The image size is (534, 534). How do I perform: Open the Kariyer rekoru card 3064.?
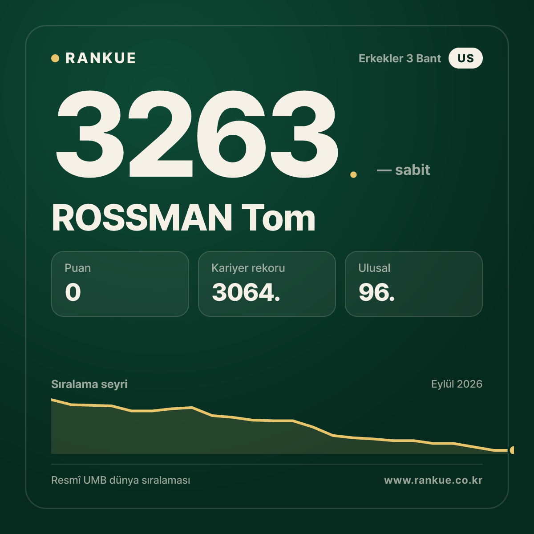(267, 284)
